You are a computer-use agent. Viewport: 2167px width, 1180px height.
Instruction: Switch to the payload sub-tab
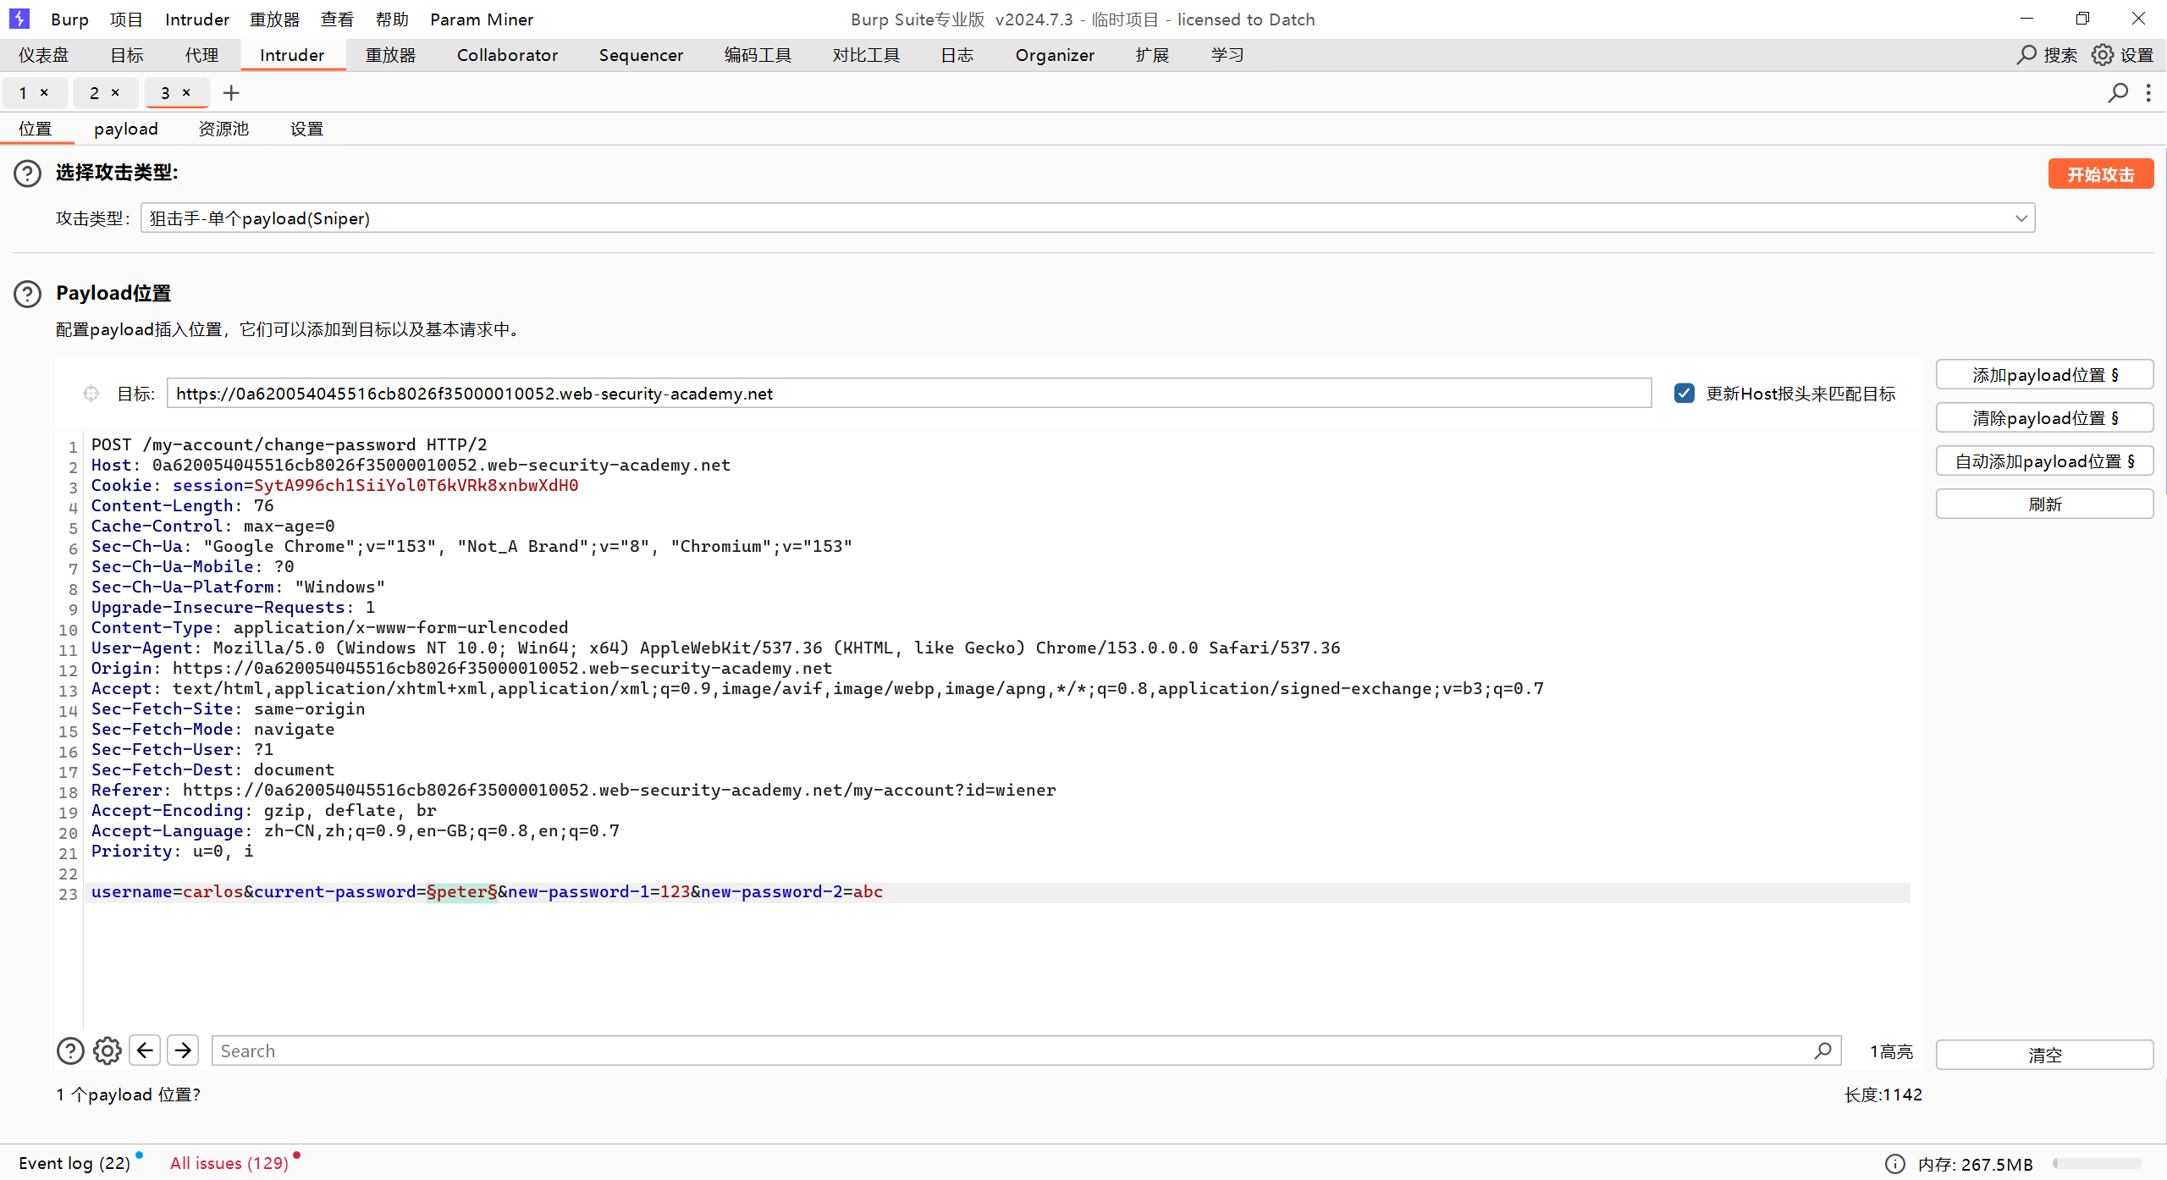(126, 129)
